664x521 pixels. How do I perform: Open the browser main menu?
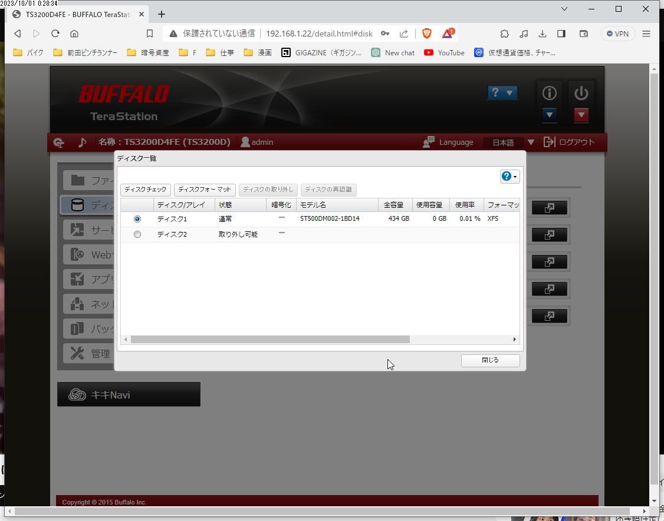click(646, 34)
